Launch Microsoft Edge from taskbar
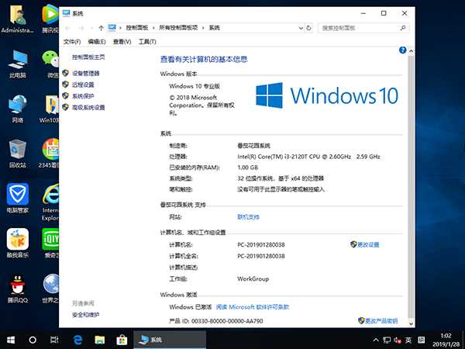Viewport: 465px width, 349px height. 77,340
